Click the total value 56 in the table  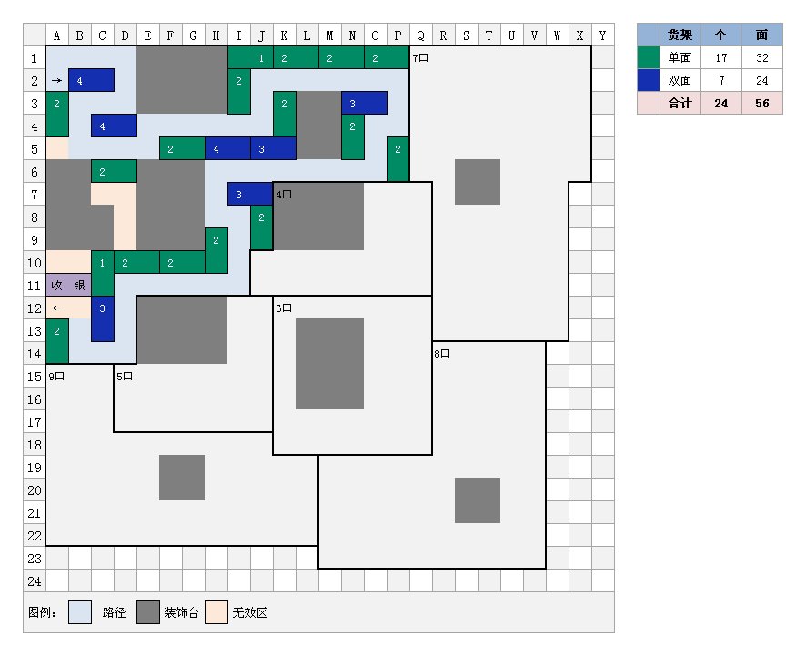point(761,103)
